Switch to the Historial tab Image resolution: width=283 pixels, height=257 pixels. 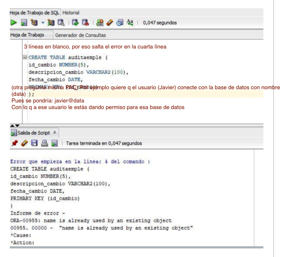coord(71,13)
